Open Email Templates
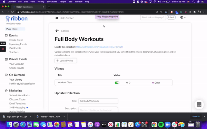This screenshot has height=129, width=207. point(18,104)
